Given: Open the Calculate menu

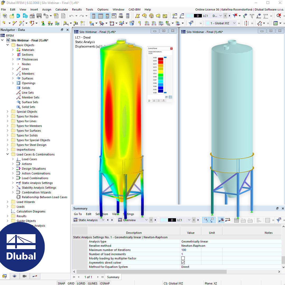Looking at the screenshot, I should point(61,9).
